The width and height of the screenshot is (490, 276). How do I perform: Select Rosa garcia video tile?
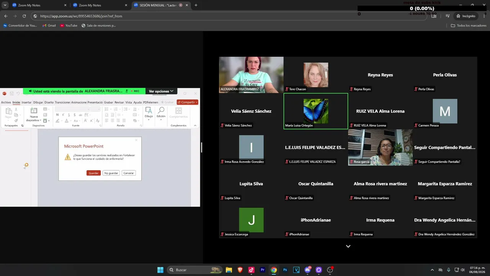pyautogui.click(x=380, y=147)
